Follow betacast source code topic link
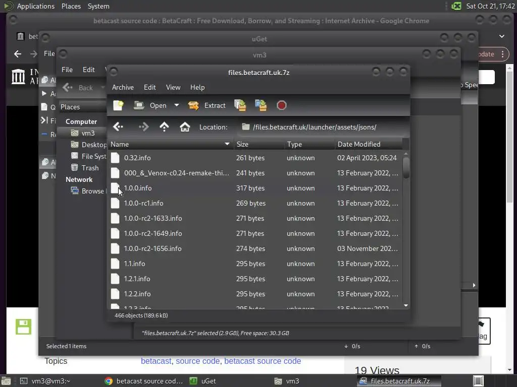Viewport: 517px width, 387px height. (x=263, y=361)
